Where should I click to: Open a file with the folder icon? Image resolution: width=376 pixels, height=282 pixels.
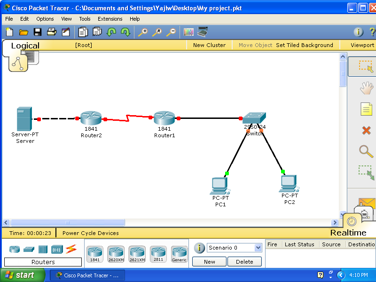pyautogui.click(x=23, y=32)
